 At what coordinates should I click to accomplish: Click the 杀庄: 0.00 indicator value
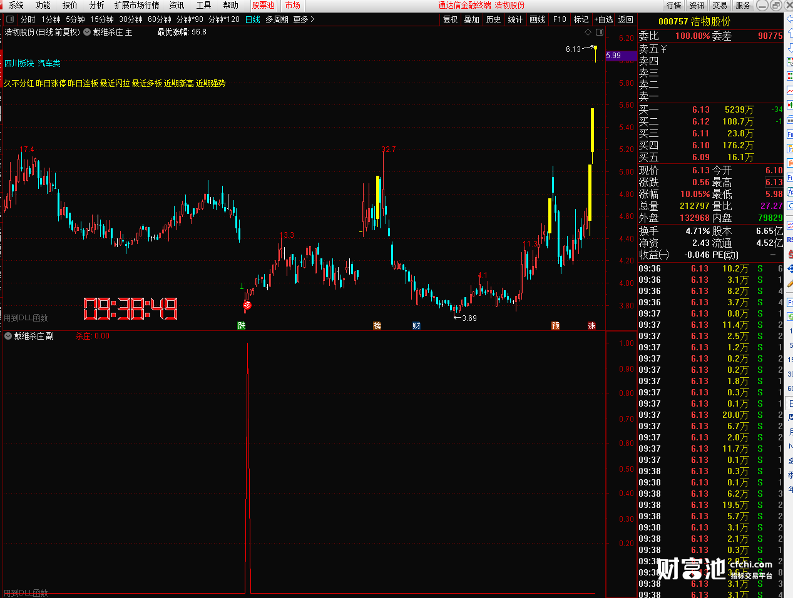tap(93, 336)
